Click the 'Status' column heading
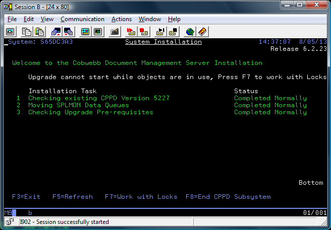Image resolution: width=331 pixels, height=230 pixels. pyautogui.click(x=246, y=91)
